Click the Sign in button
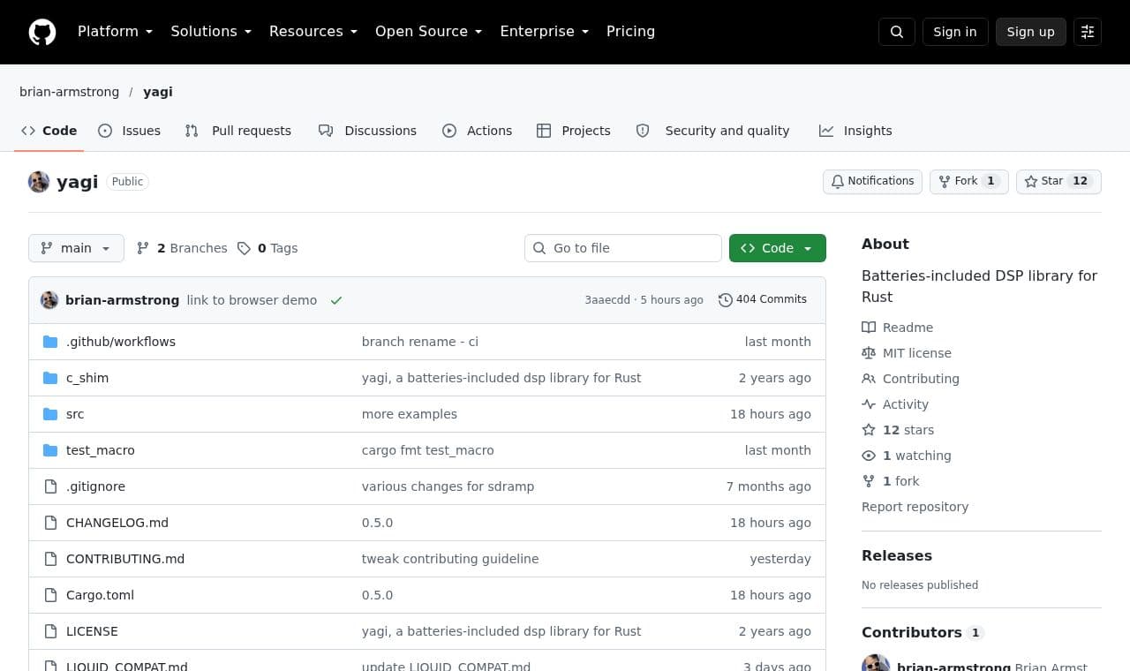Viewport: 1130px width, 671px height. (955, 32)
